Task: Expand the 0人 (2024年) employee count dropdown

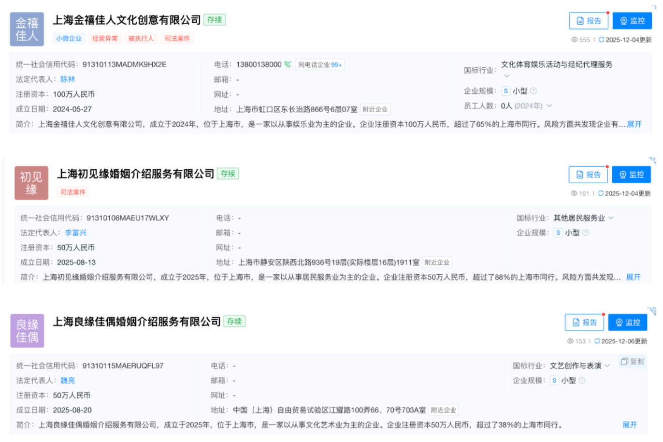Action: 549,106
